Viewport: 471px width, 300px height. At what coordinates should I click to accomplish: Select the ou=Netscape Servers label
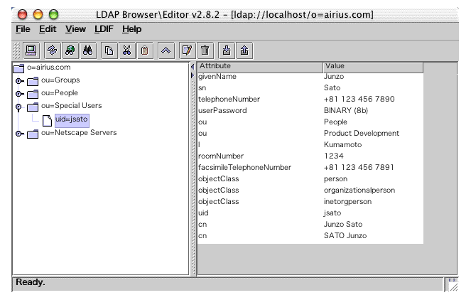pos(79,132)
